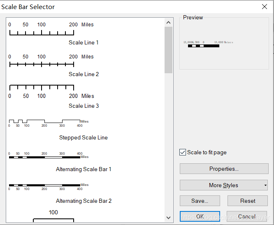This screenshot has width=274, height=225.
Task: Click the Scale Line 1 label
Action: (84, 42)
